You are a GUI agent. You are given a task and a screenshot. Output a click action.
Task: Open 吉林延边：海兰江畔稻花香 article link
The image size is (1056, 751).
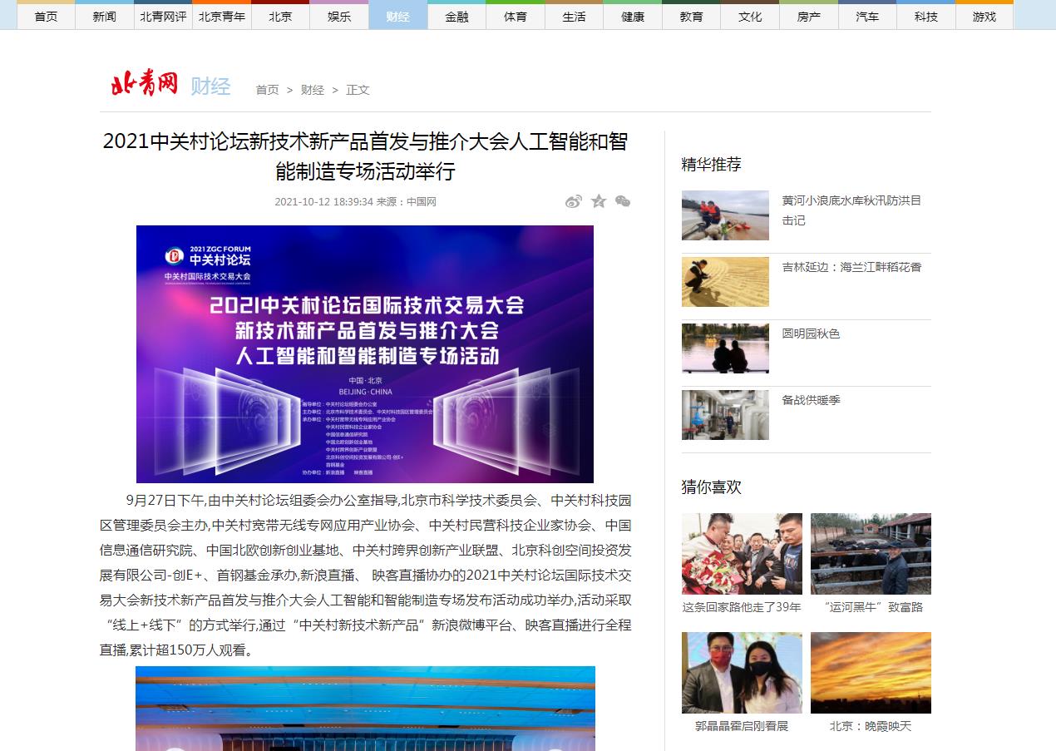pyautogui.click(x=851, y=267)
